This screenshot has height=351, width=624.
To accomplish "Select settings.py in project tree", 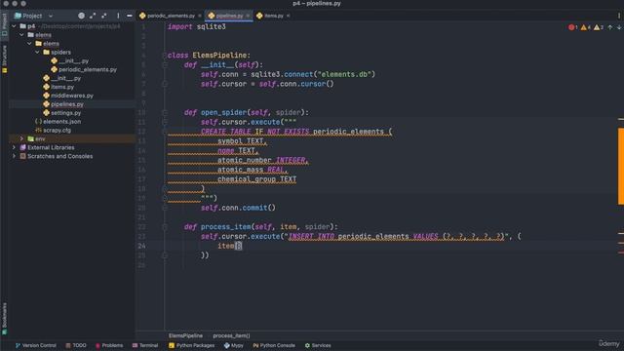I will tap(65, 113).
